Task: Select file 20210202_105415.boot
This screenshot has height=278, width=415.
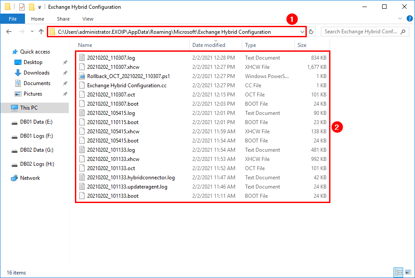Action: tap(113, 141)
